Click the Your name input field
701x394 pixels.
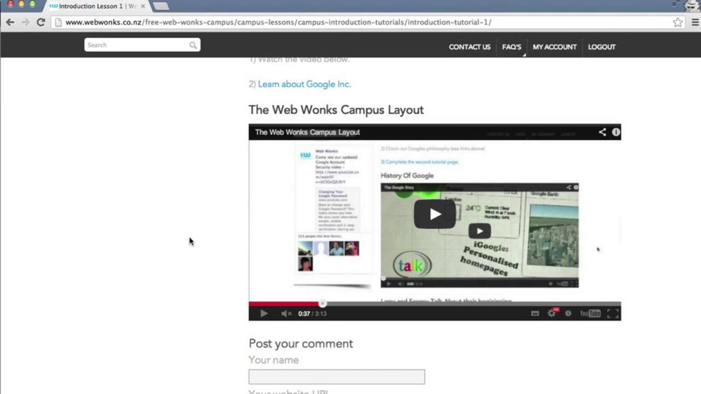pos(337,376)
